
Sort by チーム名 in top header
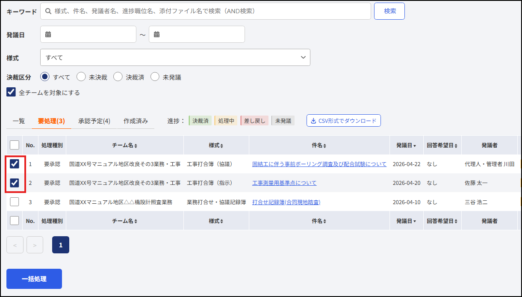pos(125,146)
